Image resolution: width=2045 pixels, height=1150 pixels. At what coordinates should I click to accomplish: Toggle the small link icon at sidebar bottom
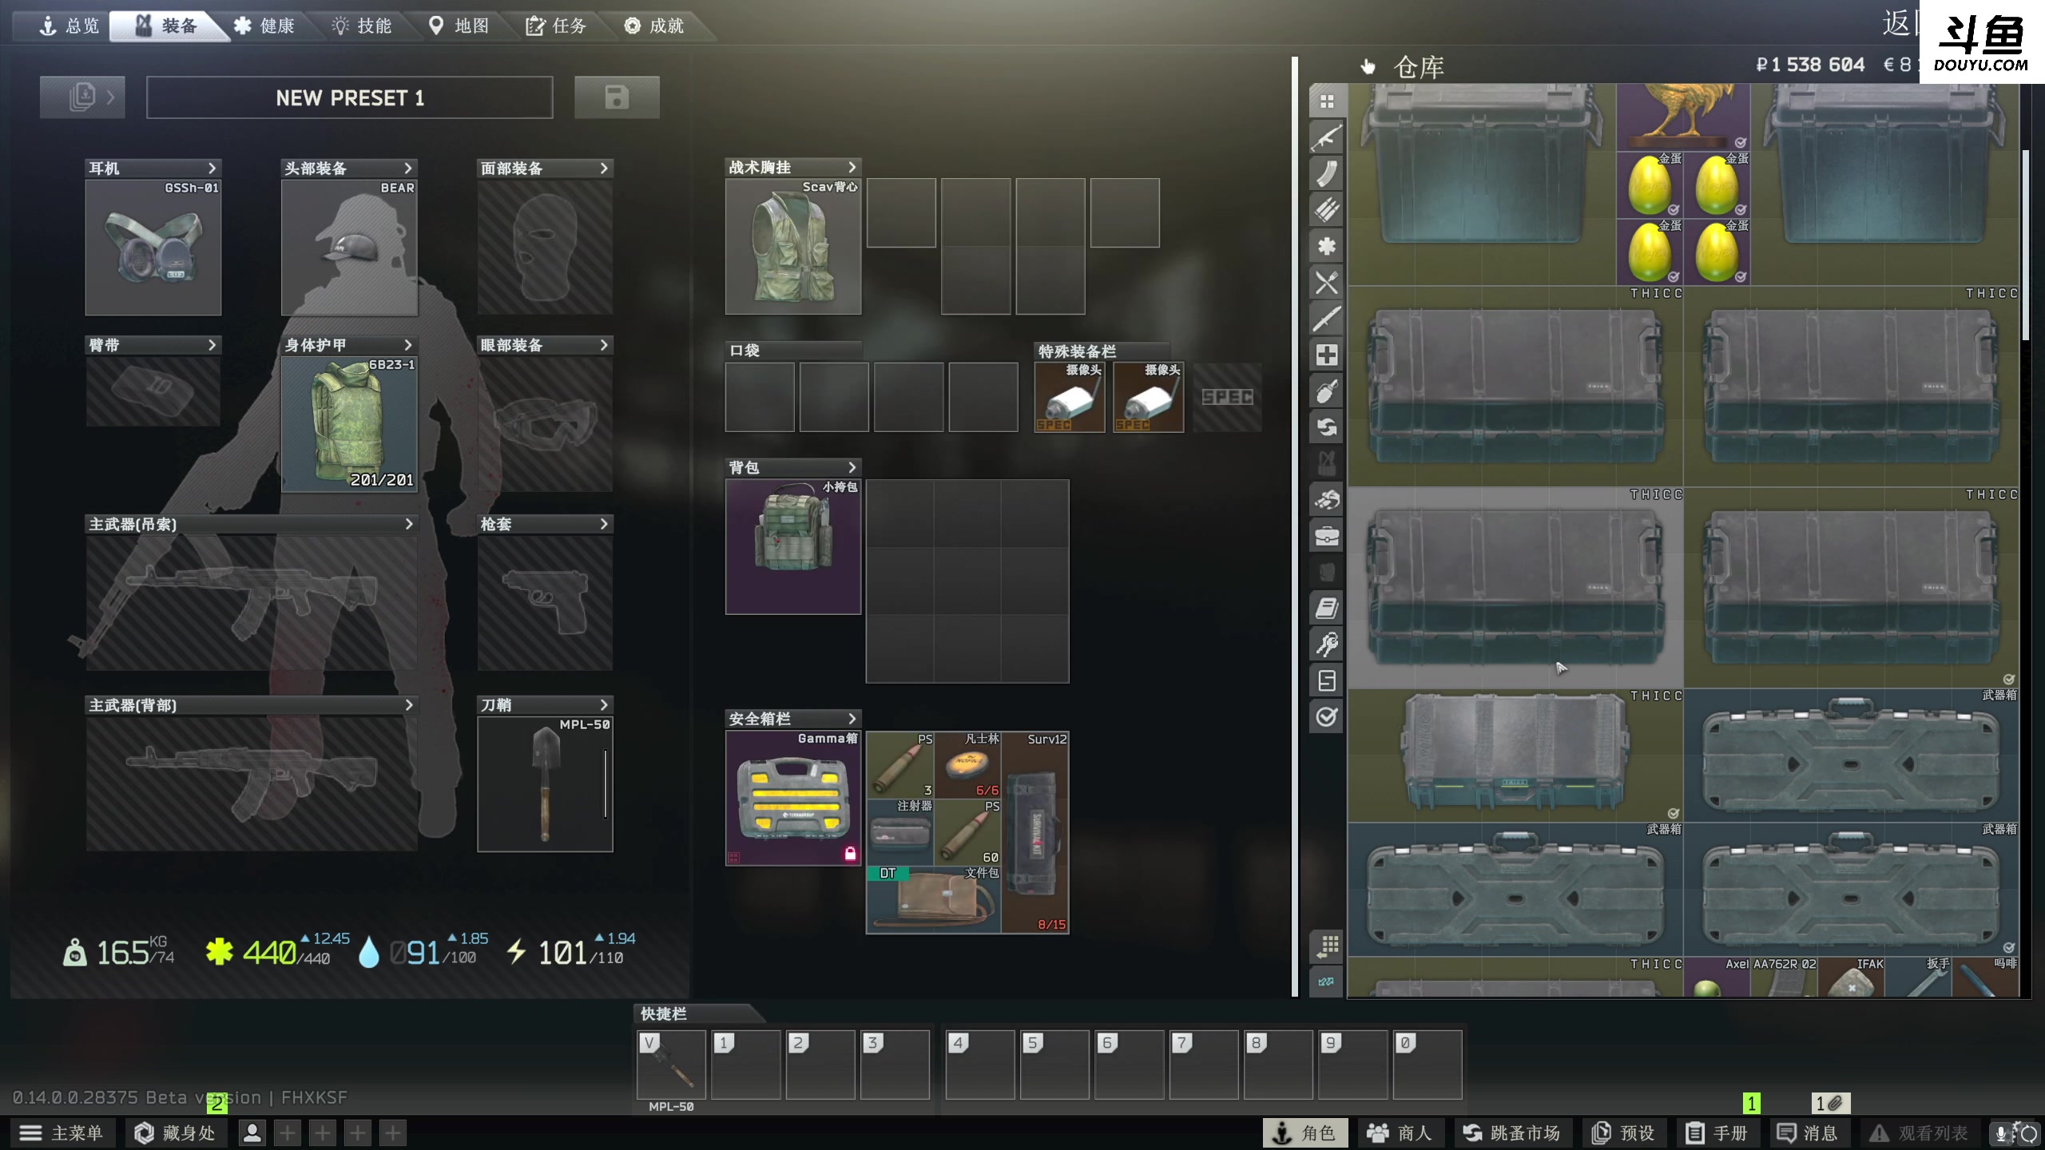tap(1327, 981)
